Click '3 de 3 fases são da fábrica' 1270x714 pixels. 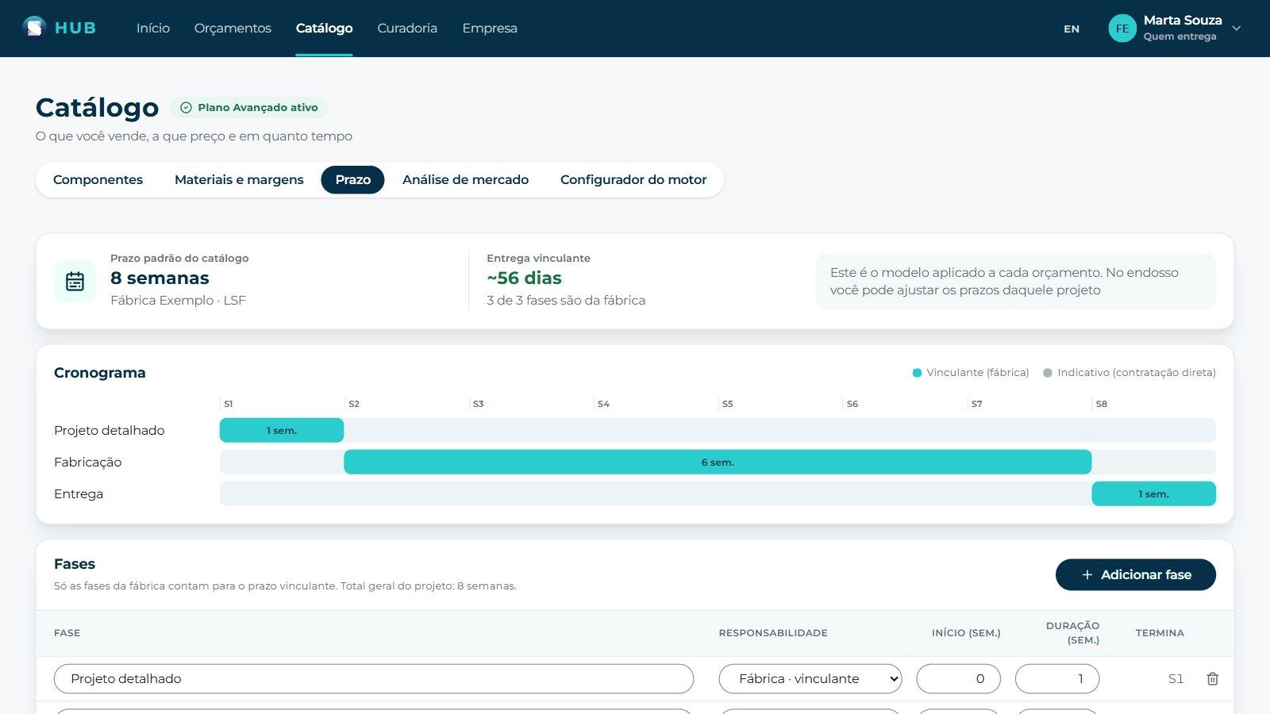[x=566, y=301]
